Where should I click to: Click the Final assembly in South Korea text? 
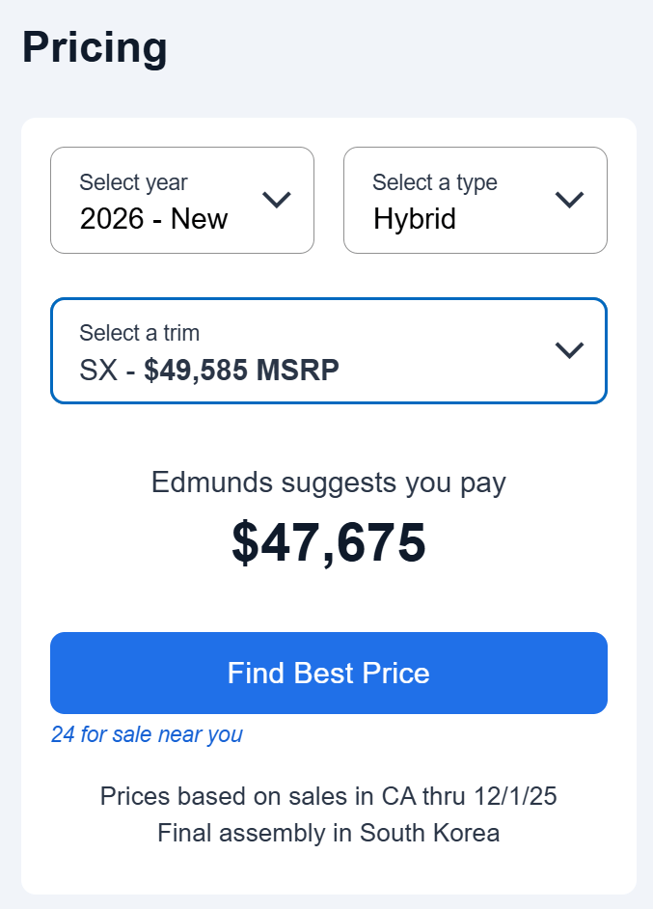click(x=328, y=833)
